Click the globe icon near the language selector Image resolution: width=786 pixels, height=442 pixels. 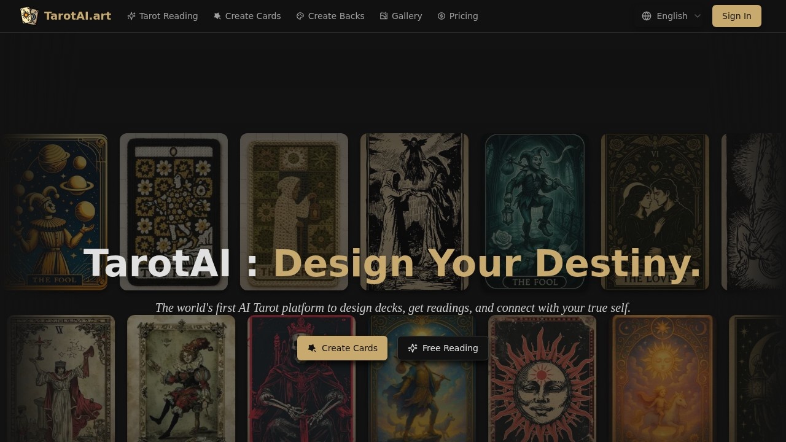(x=647, y=16)
